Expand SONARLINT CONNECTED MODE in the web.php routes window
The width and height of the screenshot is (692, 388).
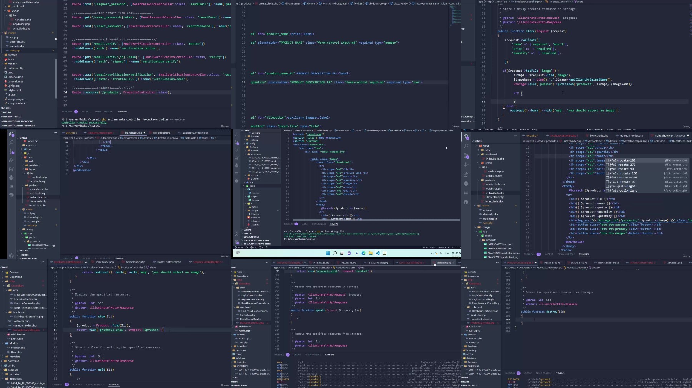point(18,125)
